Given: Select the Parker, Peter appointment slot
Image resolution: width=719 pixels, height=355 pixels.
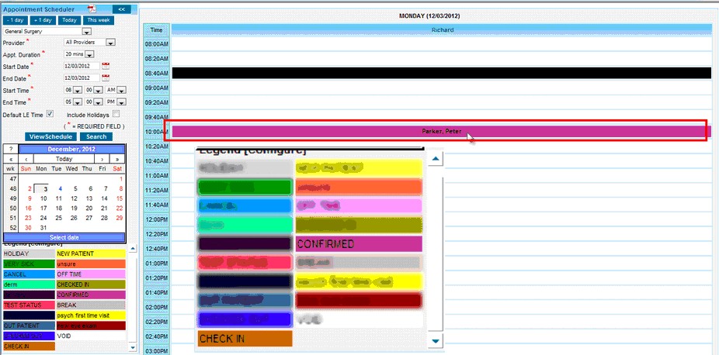Looking at the screenshot, I should point(440,131).
